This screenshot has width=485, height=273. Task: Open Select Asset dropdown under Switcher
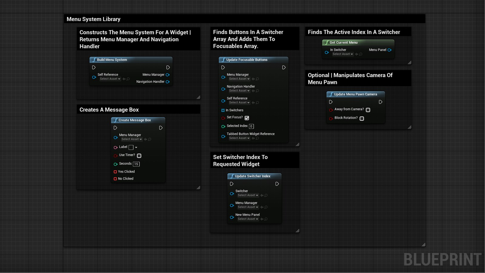click(x=248, y=195)
